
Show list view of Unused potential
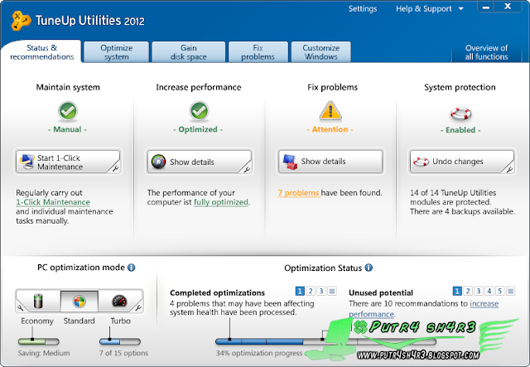511,291
